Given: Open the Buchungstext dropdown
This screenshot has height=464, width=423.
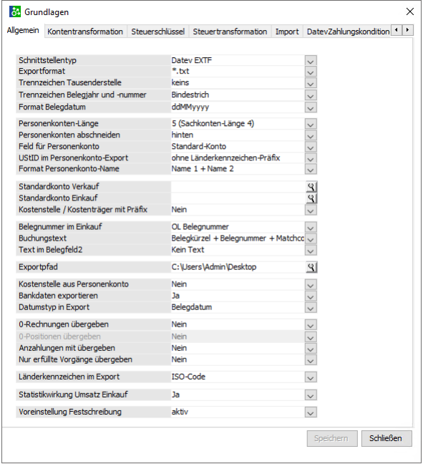Looking at the screenshot, I should coord(311,238).
